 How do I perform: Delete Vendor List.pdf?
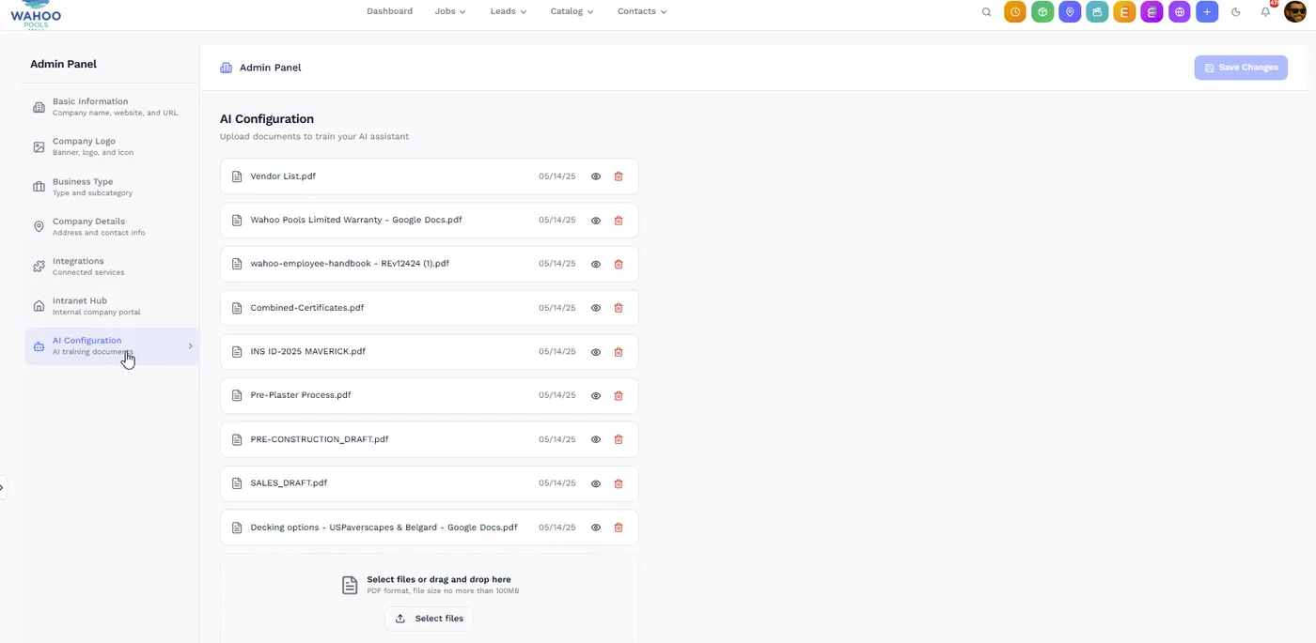619,176
